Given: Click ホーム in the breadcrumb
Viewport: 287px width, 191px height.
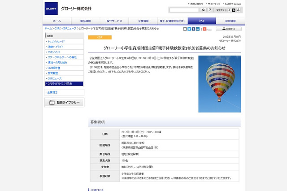Looking at the screenshot, I should click(48, 29).
